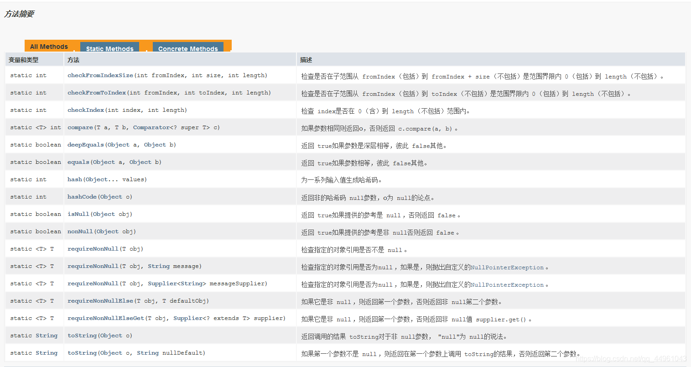Click the checkIndex method link
The image size is (691, 367).
86,110
